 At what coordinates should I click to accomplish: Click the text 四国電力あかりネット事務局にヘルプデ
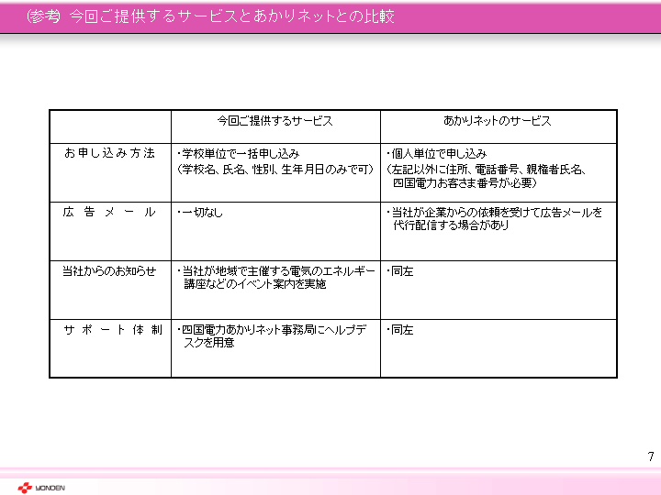(x=274, y=330)
